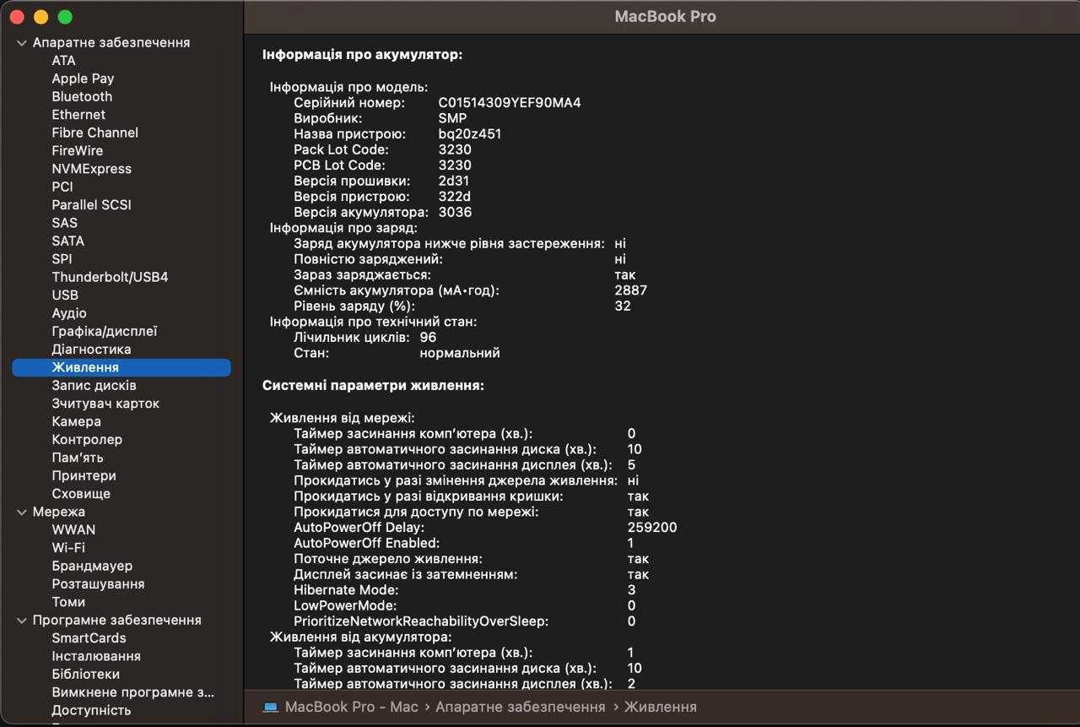The width and height of the screenshot is (1080, 727).
Task: Click MacBook Pro - Mac in path bar
Action: 352,707
